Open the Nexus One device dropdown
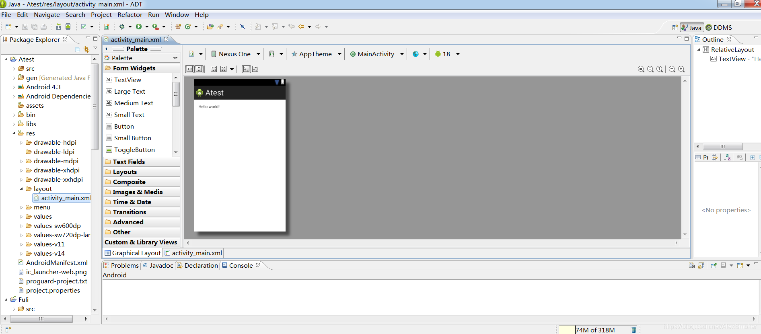 pyautogui.click(x=235, y=54)
